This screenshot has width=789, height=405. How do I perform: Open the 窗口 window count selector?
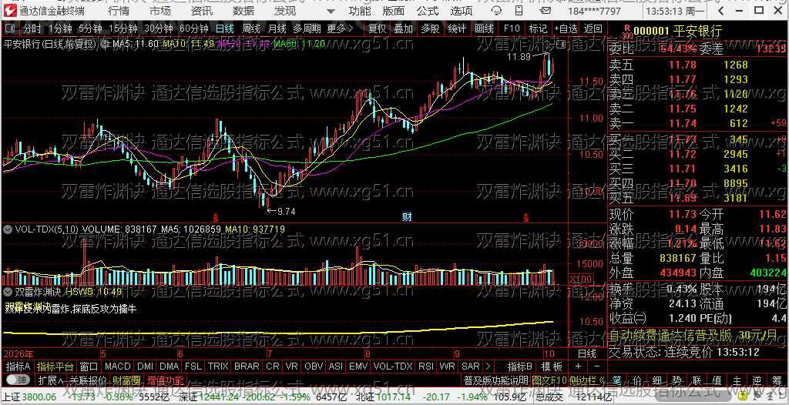pos(89,366)
